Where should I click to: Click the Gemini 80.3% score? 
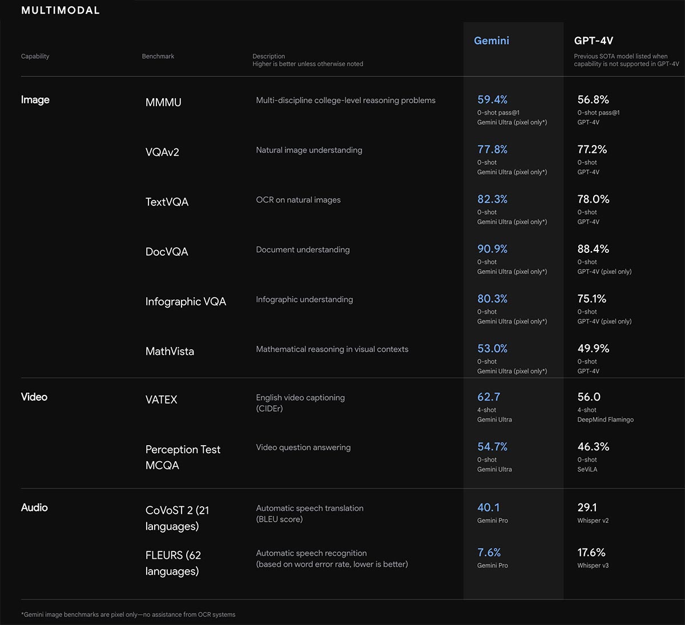[x=493, y=299]
